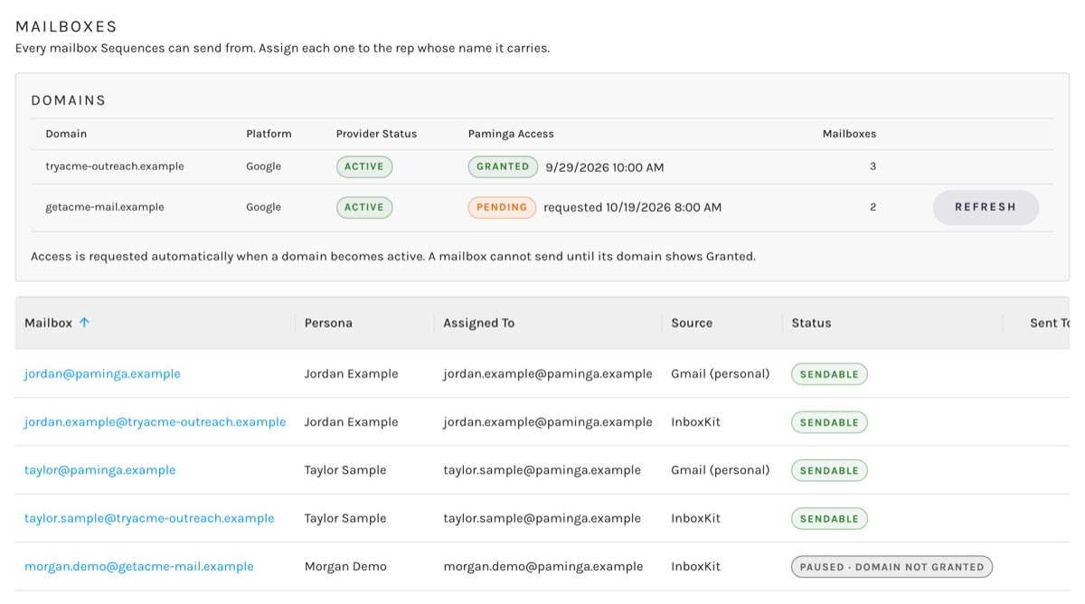The height and width of the screenshot is (604, 1085).
Task: Click the sort arrow next to Mailbox header
Action: [x=84, y=323]
